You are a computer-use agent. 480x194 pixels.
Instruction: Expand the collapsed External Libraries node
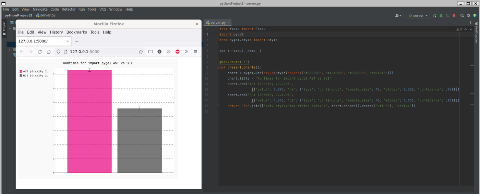(10, 49)
